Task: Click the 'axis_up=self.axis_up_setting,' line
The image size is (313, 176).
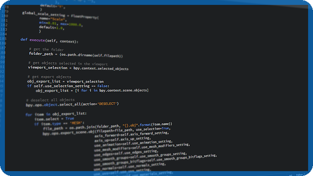Action: [x=123, y=139]
